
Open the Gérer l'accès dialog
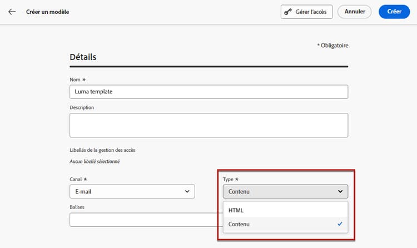click(306, 12)
